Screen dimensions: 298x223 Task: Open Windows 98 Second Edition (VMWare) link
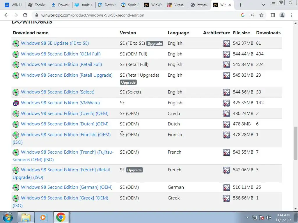coord(60,103)
